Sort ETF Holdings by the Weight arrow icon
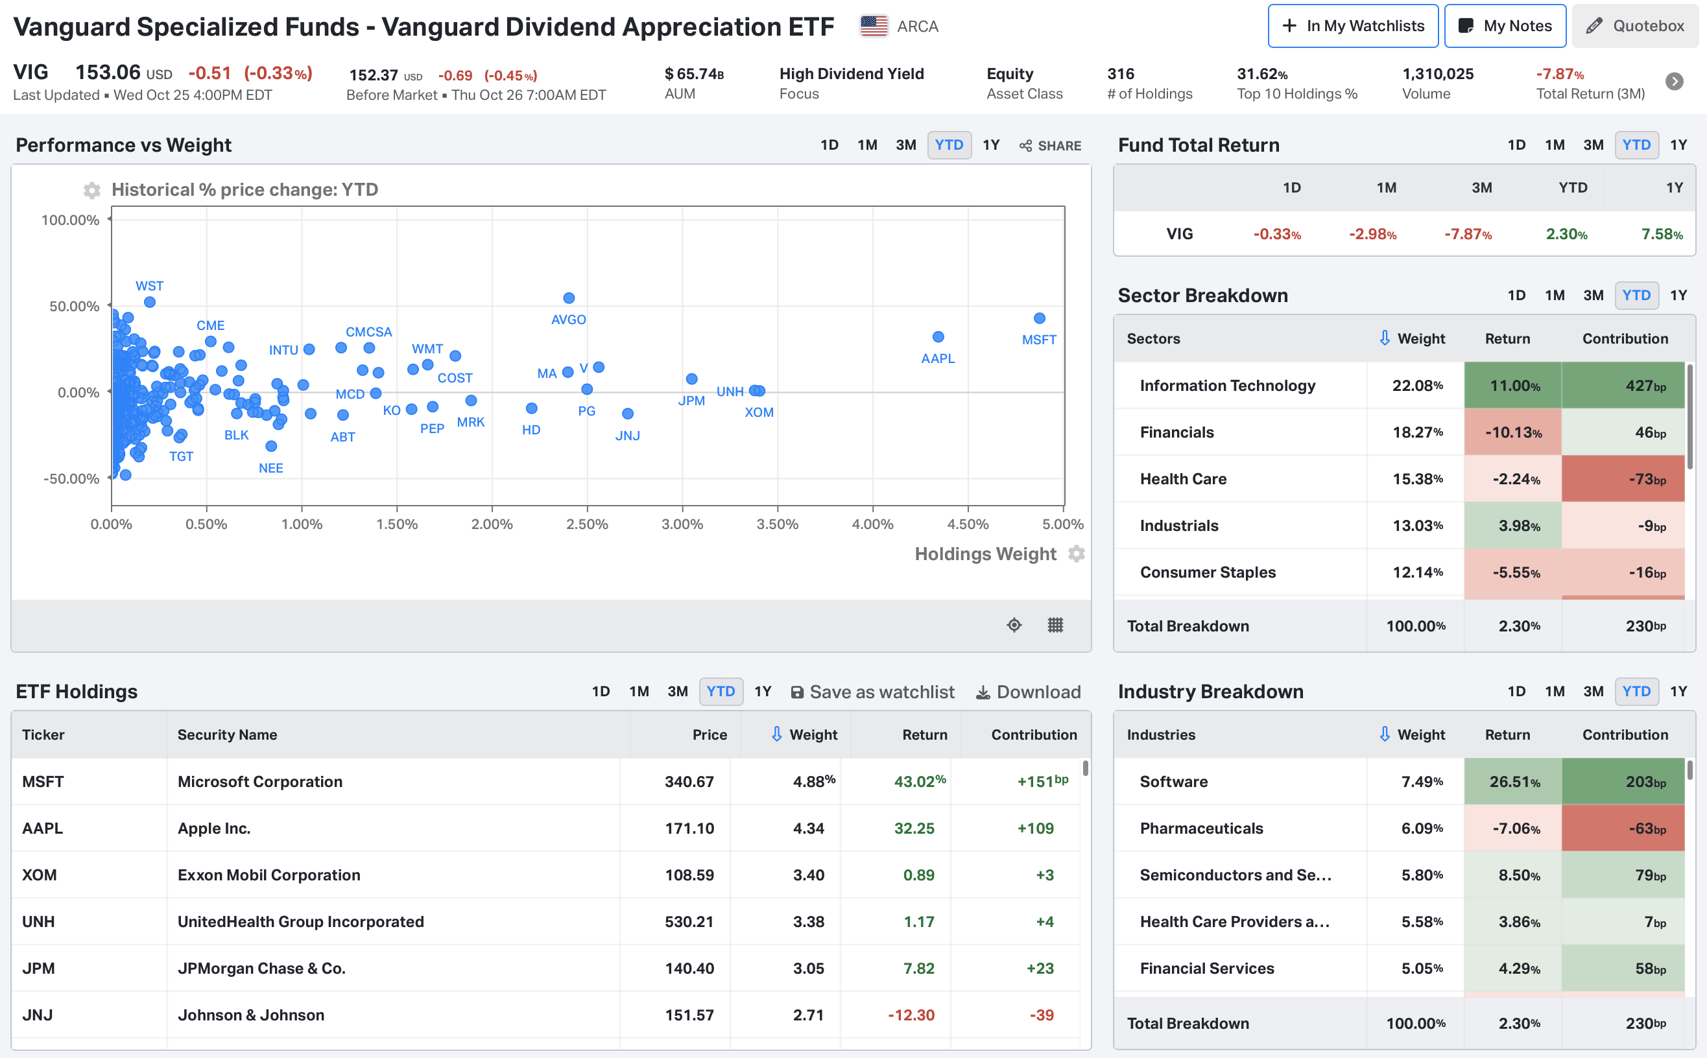This screenshot has height=1058, width=1707. click(776, 734)
